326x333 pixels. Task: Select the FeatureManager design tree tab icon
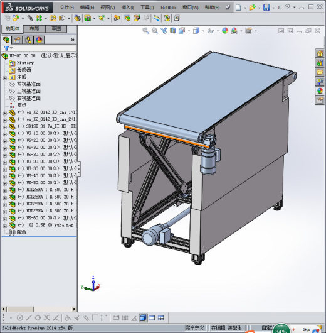pos(6,40)
